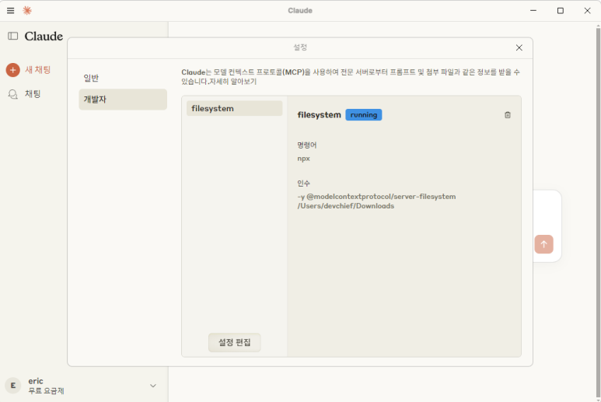Open the hamburger menu icon
601x402 pixels.
point(10,11)
